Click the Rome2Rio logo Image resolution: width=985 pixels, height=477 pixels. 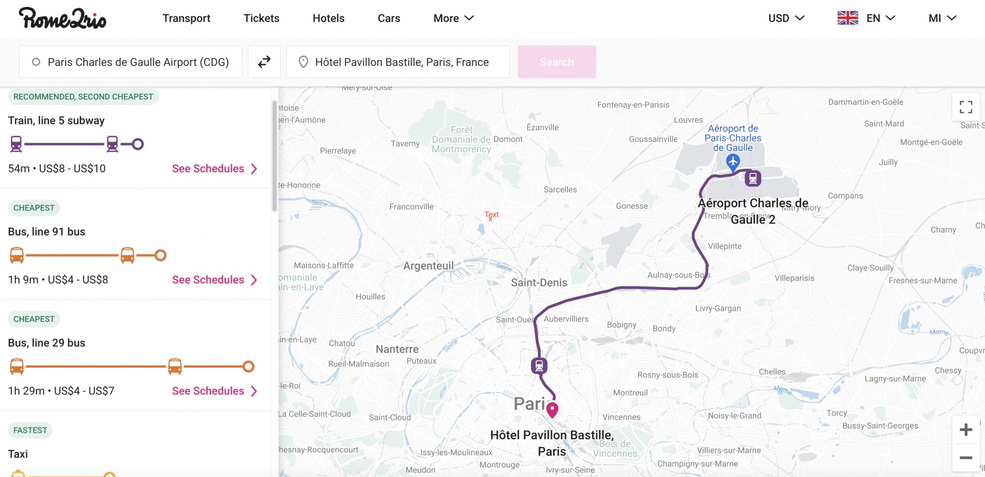[63, 18]
